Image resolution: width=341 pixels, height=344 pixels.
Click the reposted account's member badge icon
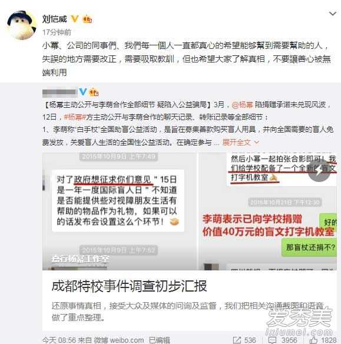click(x=94, y=92)
